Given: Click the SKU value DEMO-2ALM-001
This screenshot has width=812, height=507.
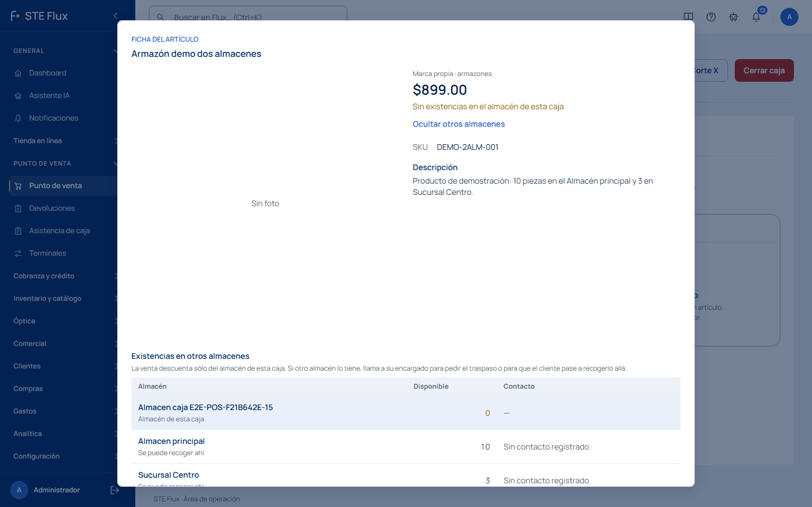Looking at the screenshot, I should pyautogui.click(x=467, y=147).
